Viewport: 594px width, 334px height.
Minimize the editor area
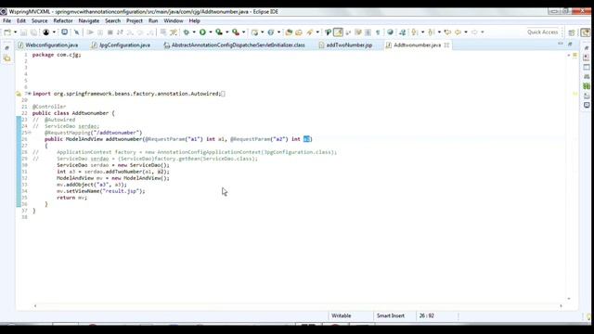pyautogui.click(x=561, y=44)
